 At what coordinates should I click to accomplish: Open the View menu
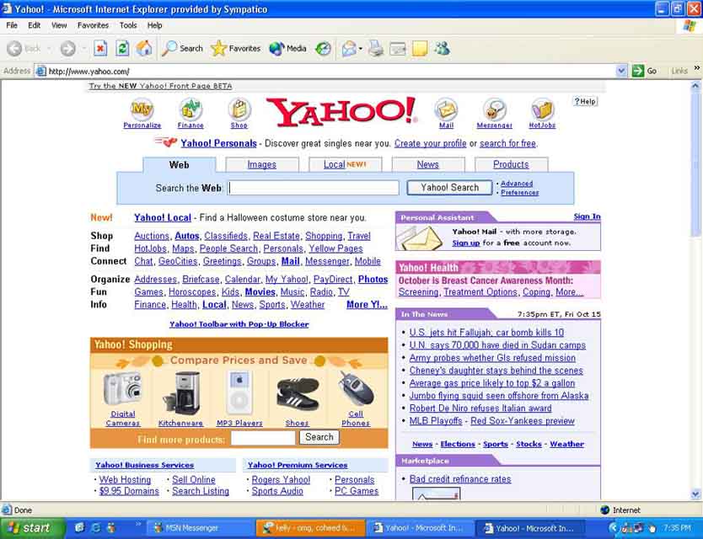(59, 25)
